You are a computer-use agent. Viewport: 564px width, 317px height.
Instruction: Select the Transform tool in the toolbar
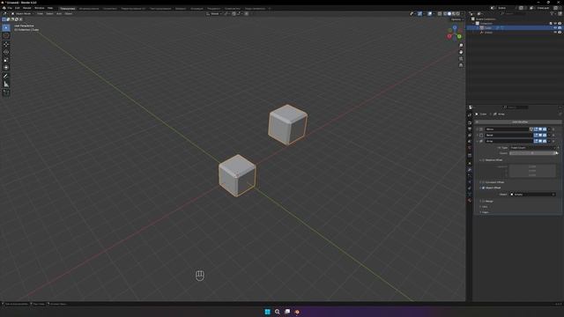pyautogui.click(x=6, y=68)
